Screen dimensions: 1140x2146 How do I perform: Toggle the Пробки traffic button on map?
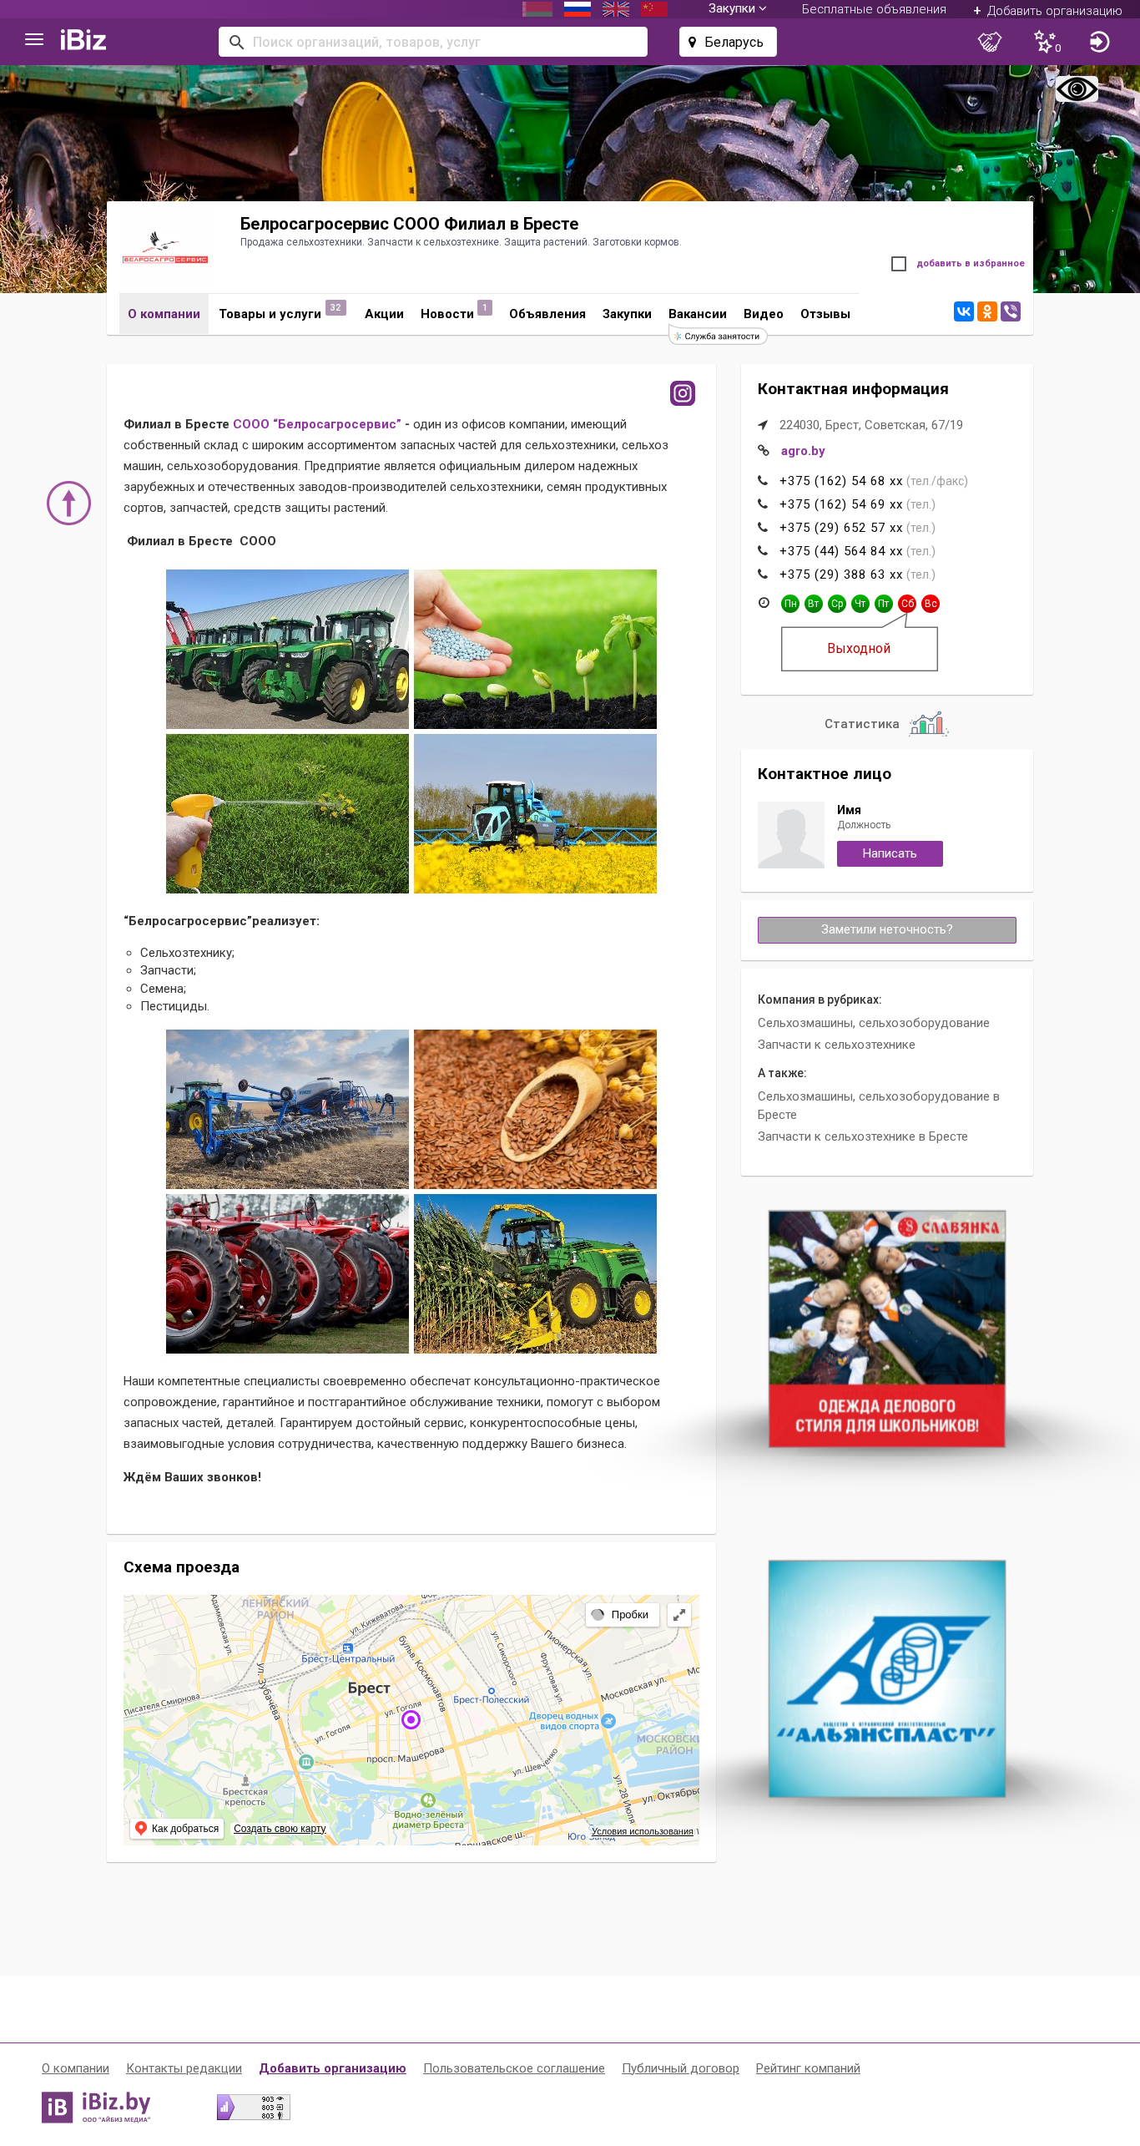click(622, 1614)
